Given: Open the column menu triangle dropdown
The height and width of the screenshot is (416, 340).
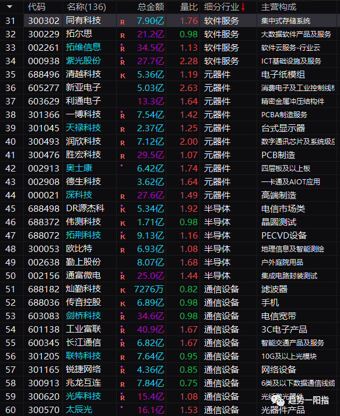Looking at the screenshot, I should [x=9, y=7].
